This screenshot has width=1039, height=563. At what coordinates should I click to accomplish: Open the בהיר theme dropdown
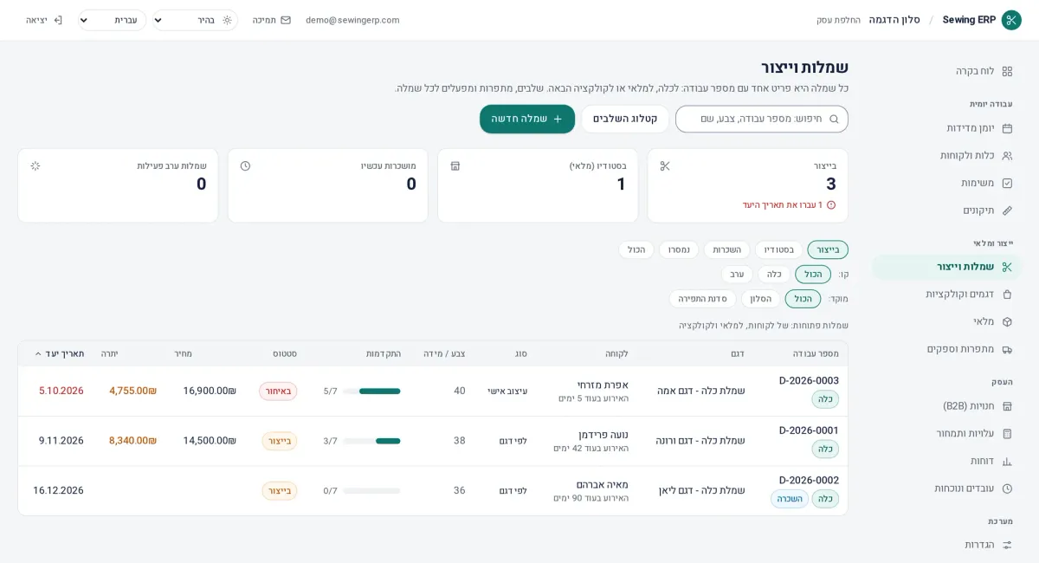(x=195, y=20)
